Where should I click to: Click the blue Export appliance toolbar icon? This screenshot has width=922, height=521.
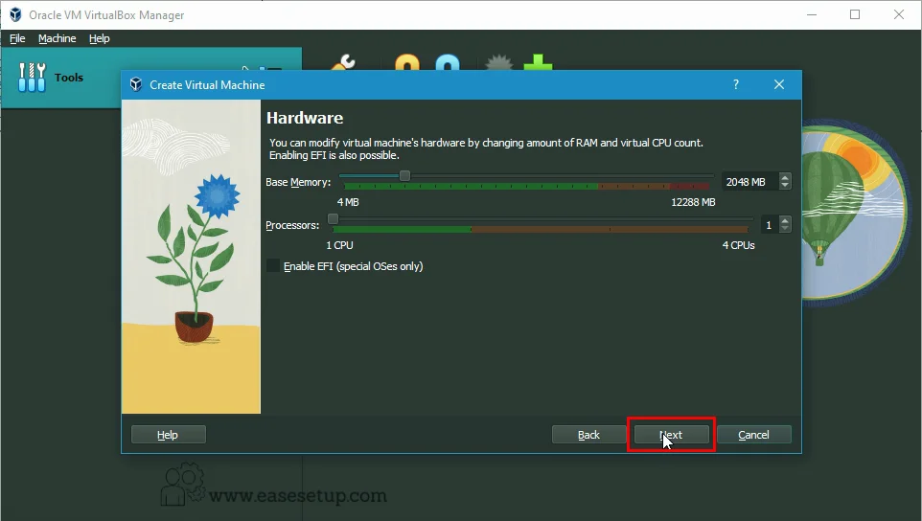click(448, 62)
